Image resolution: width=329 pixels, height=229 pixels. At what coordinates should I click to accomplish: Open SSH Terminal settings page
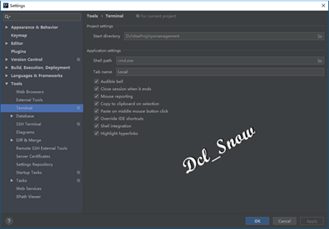click(29, 124)
